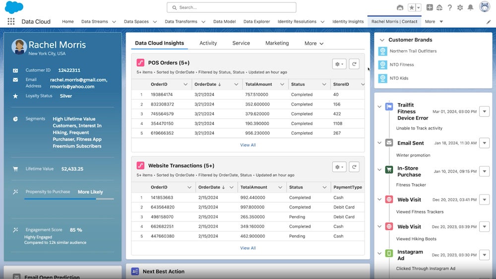Click the Instagram Ad green icon
The image size is (496, 279).
point(389,253)
